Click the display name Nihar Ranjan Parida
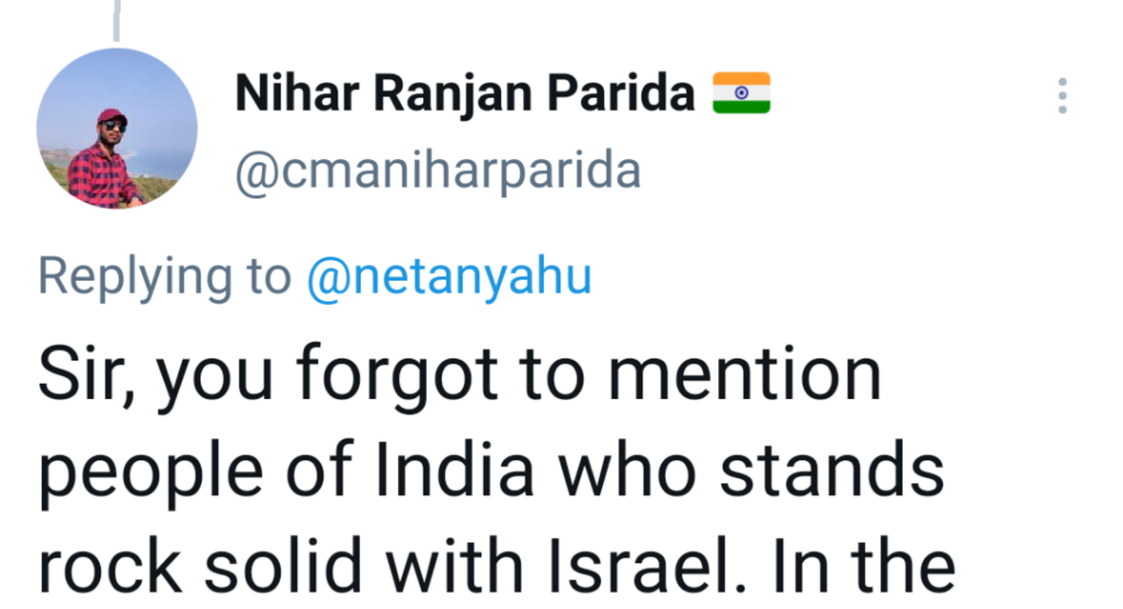The image size is (1123, 609). 465,93
